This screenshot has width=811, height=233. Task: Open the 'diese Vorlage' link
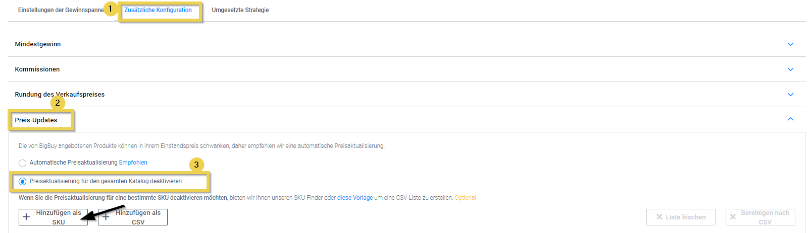(355, 198)
